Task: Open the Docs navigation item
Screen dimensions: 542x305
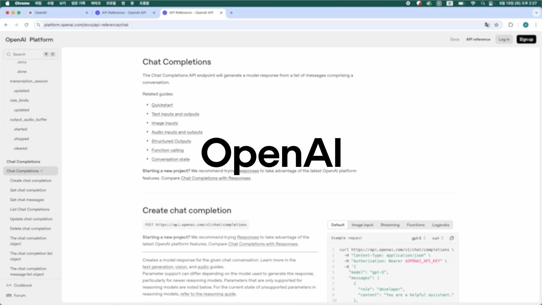Action: click(x=455, y=39)
